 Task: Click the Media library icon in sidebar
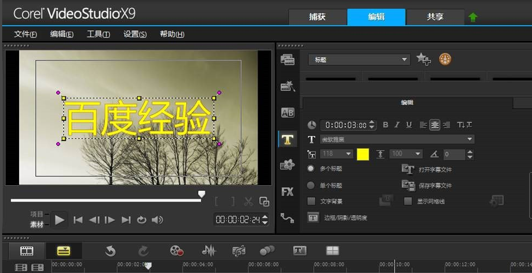[x=287, y=60]
